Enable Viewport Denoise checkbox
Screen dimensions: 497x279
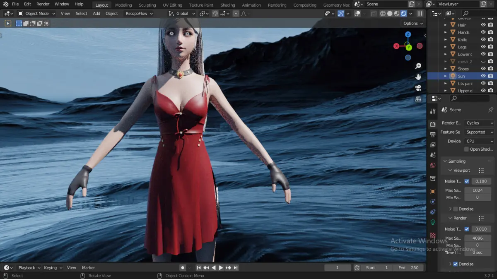[x=456, y=209]
